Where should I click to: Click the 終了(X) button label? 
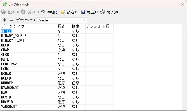(112, 12)
